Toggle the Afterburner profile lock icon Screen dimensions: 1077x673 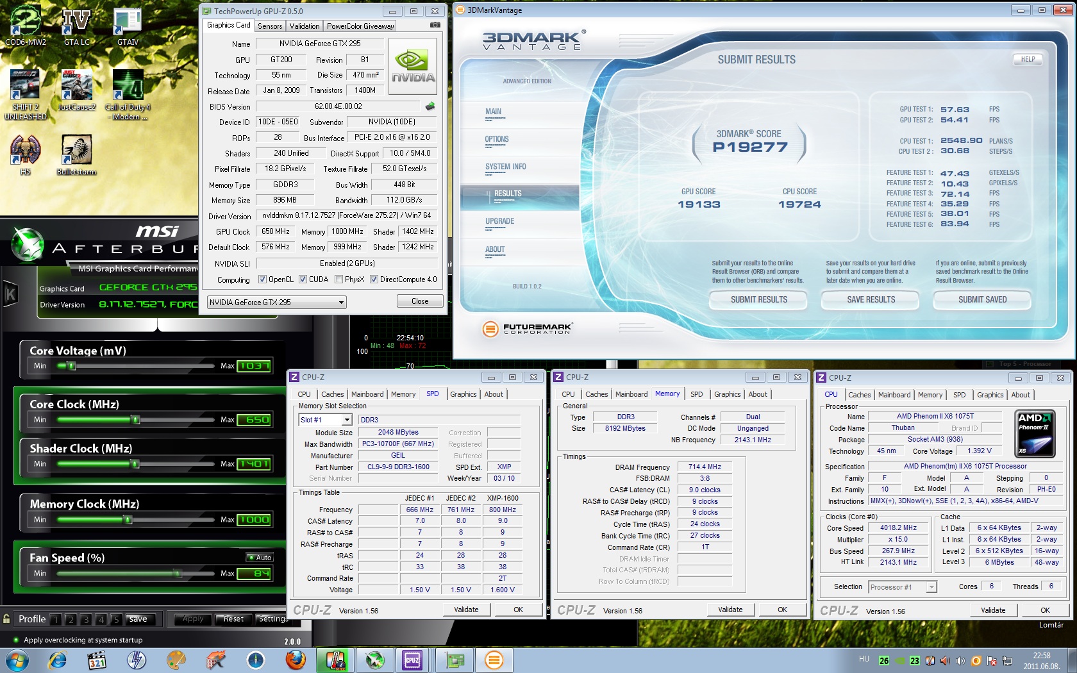[6, 619]
